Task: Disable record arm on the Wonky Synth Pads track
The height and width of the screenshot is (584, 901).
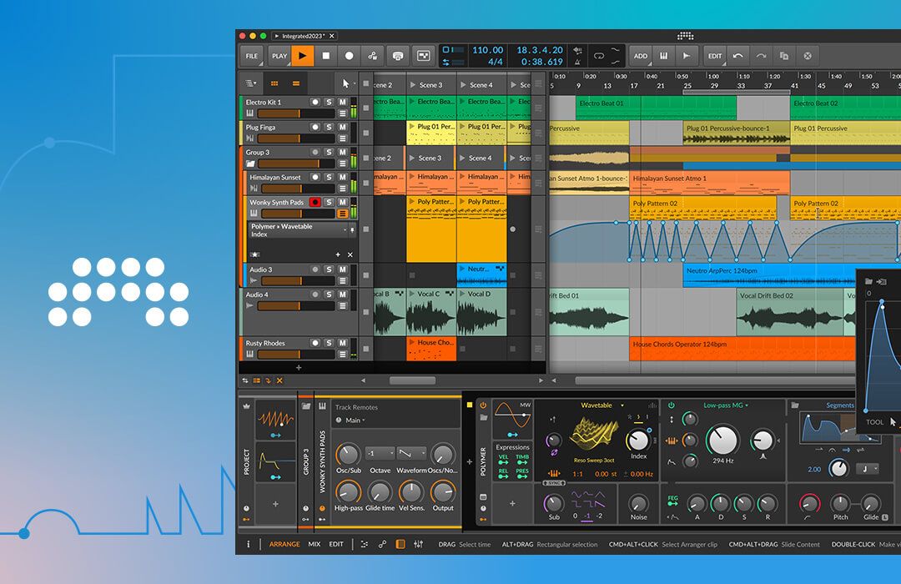Action: click(x=315, y=202)
